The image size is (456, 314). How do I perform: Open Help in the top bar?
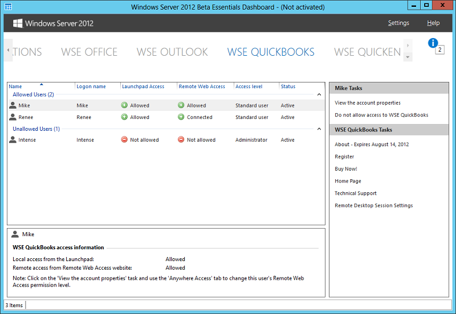click(433, 23)
